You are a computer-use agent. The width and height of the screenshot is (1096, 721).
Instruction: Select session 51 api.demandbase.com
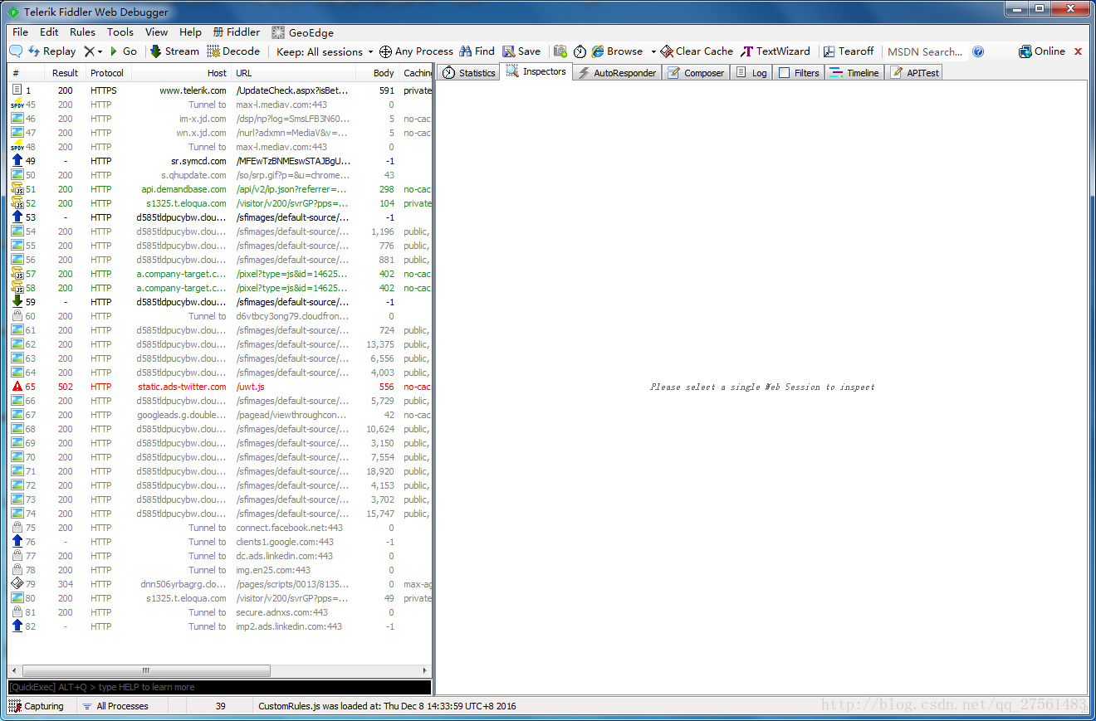220,189
